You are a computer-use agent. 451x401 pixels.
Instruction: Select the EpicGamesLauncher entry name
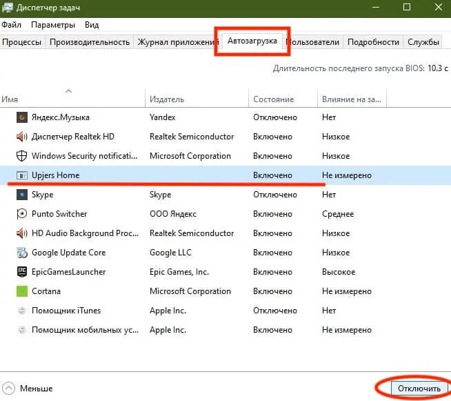(69, 272)
